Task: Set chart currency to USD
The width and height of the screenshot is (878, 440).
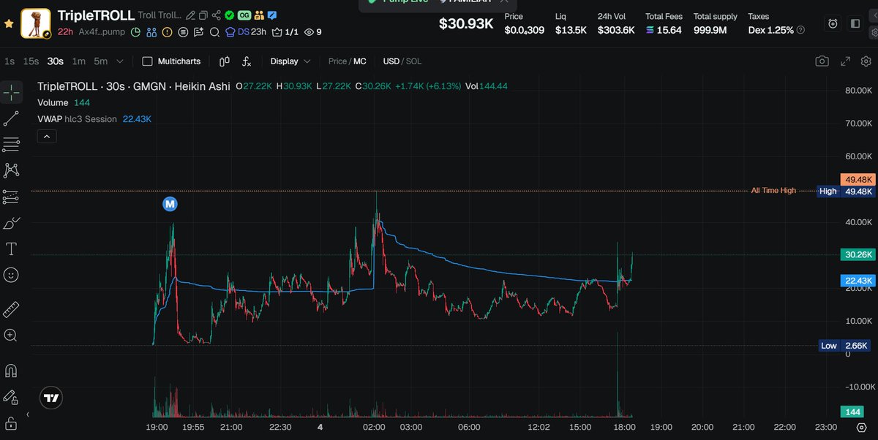Action: [391, 61]
